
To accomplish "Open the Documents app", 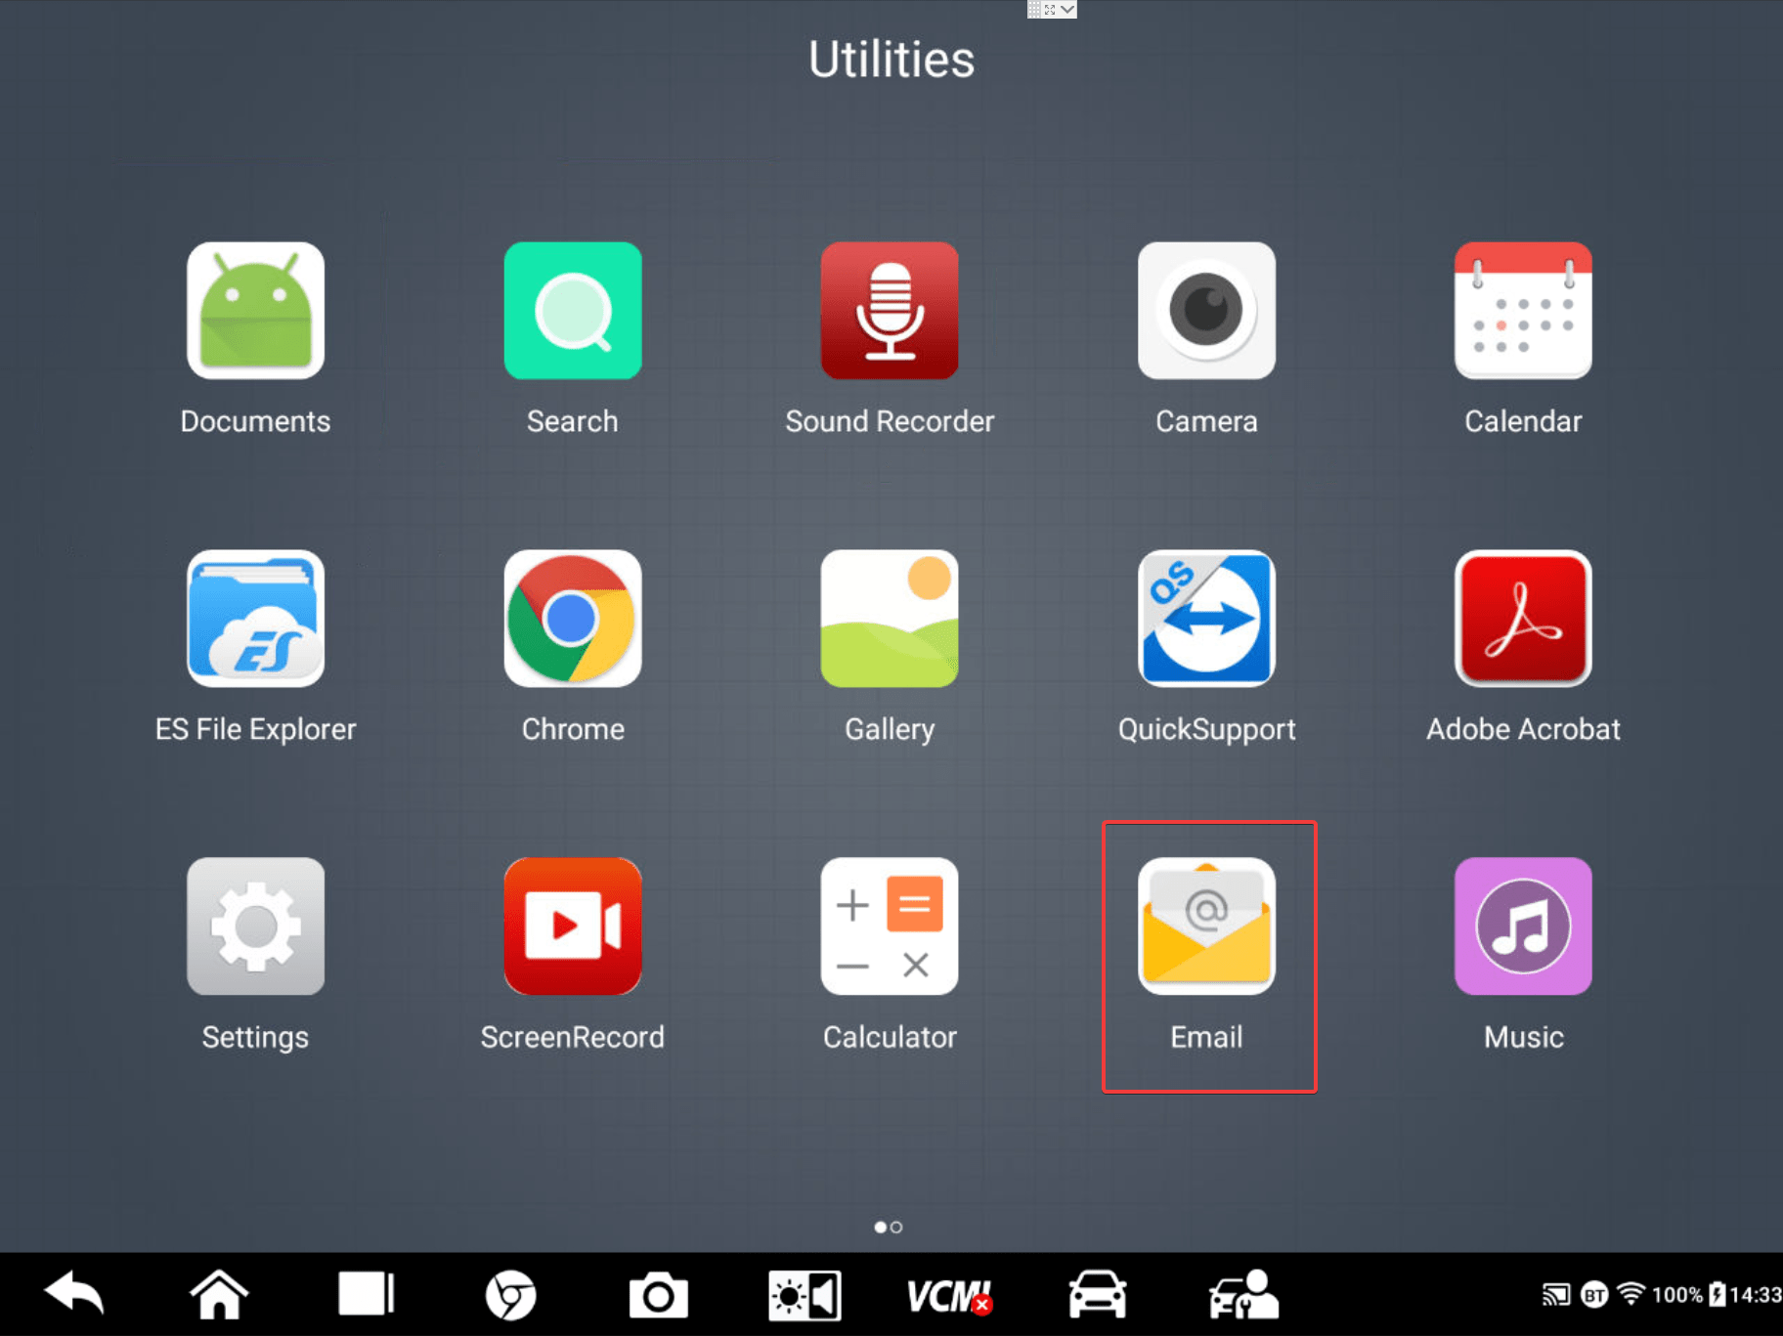I will pos(255,311).
